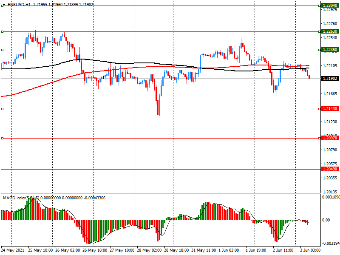Screen dimensions: 340x255
Task: Select the green 1.22630 price level tag
Action: tap(329, 31)
